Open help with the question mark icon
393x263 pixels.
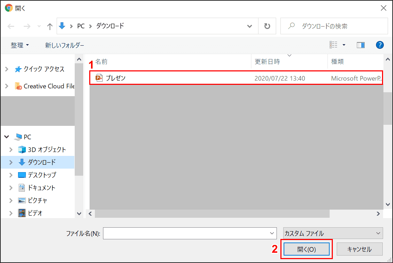[380, 45]
